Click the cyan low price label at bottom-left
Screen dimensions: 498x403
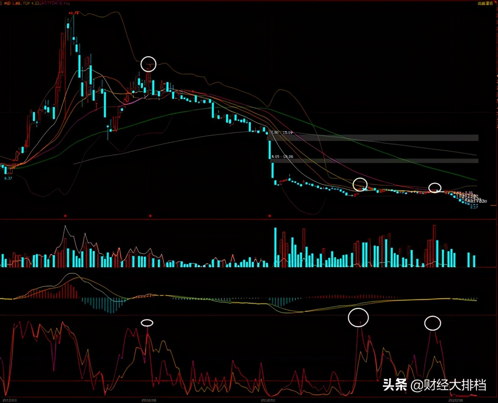pos(8,178)
